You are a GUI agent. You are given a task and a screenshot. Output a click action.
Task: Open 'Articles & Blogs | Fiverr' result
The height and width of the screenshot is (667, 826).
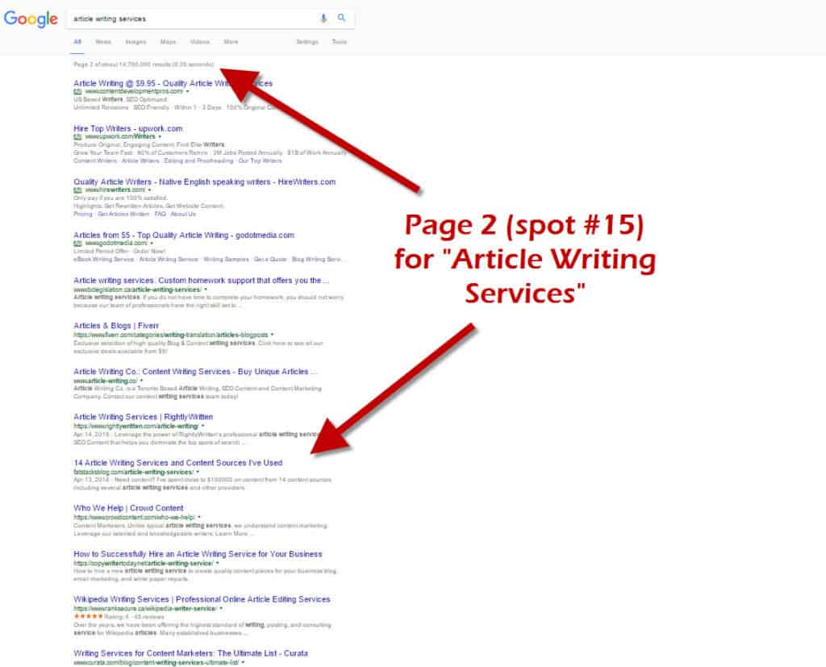tap(116, 326)
